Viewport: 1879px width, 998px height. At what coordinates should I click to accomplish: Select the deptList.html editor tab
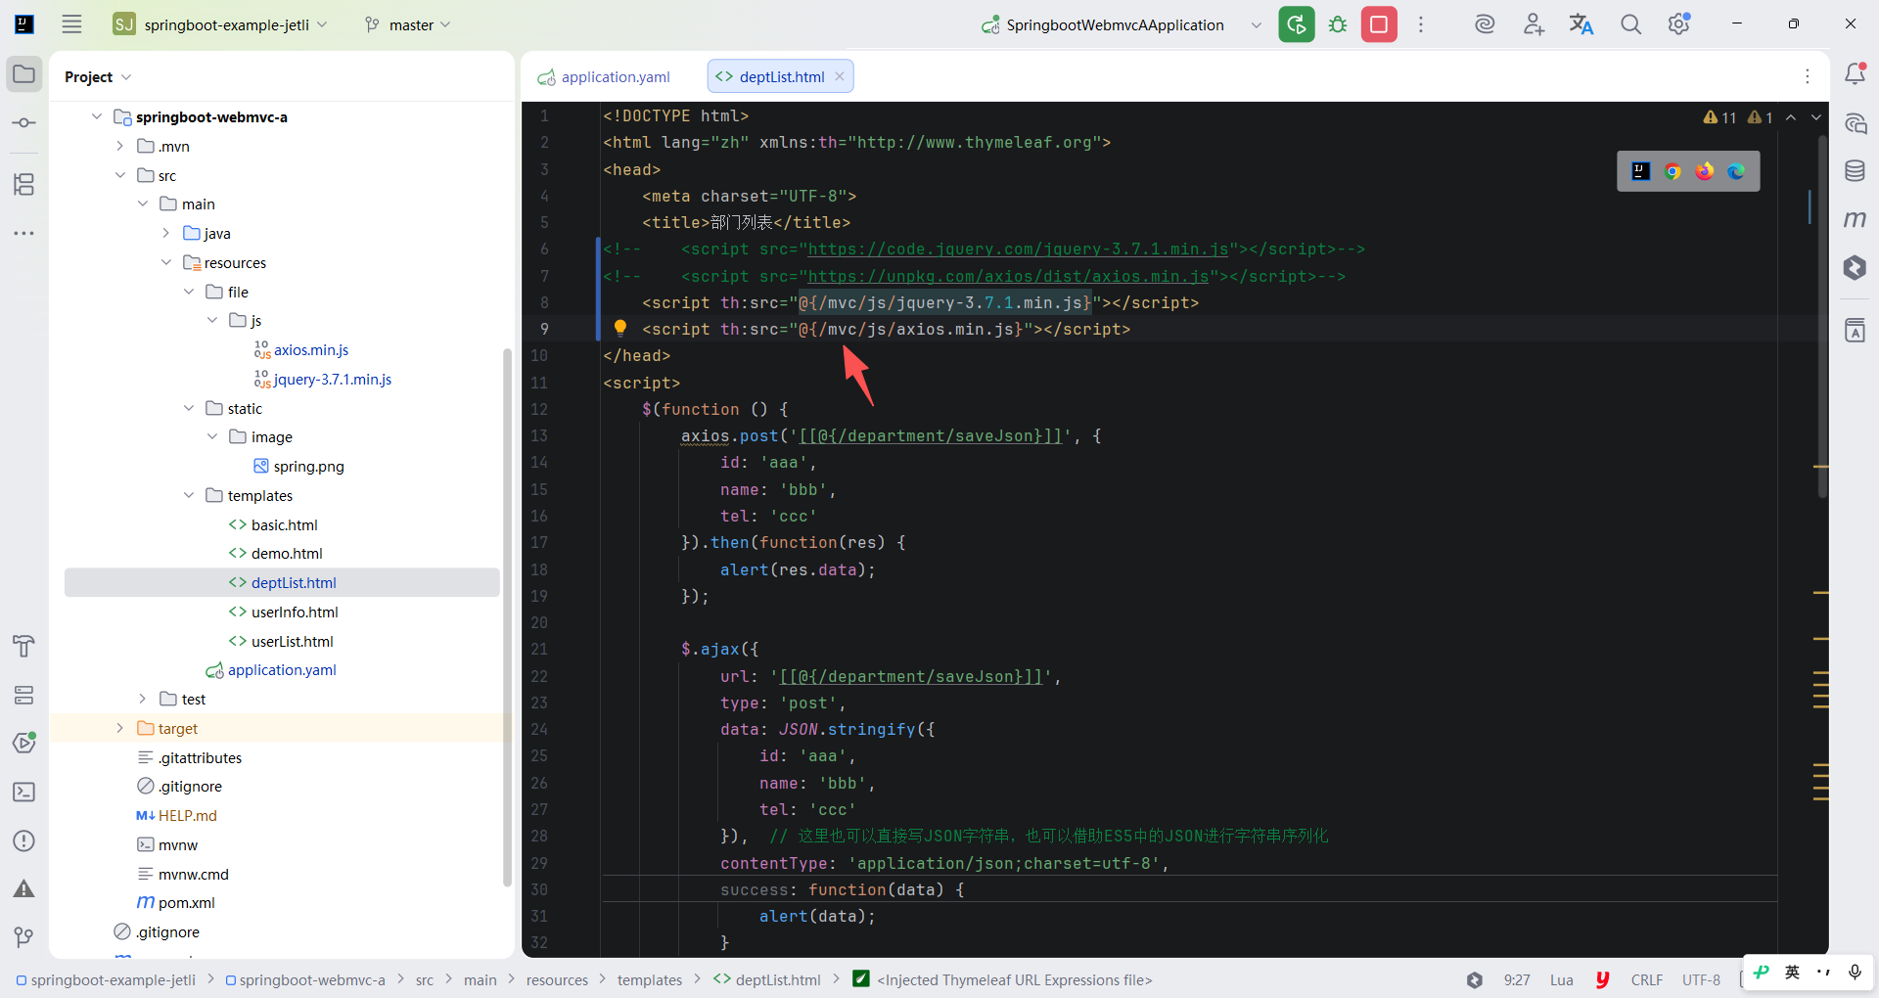(780, 76)
